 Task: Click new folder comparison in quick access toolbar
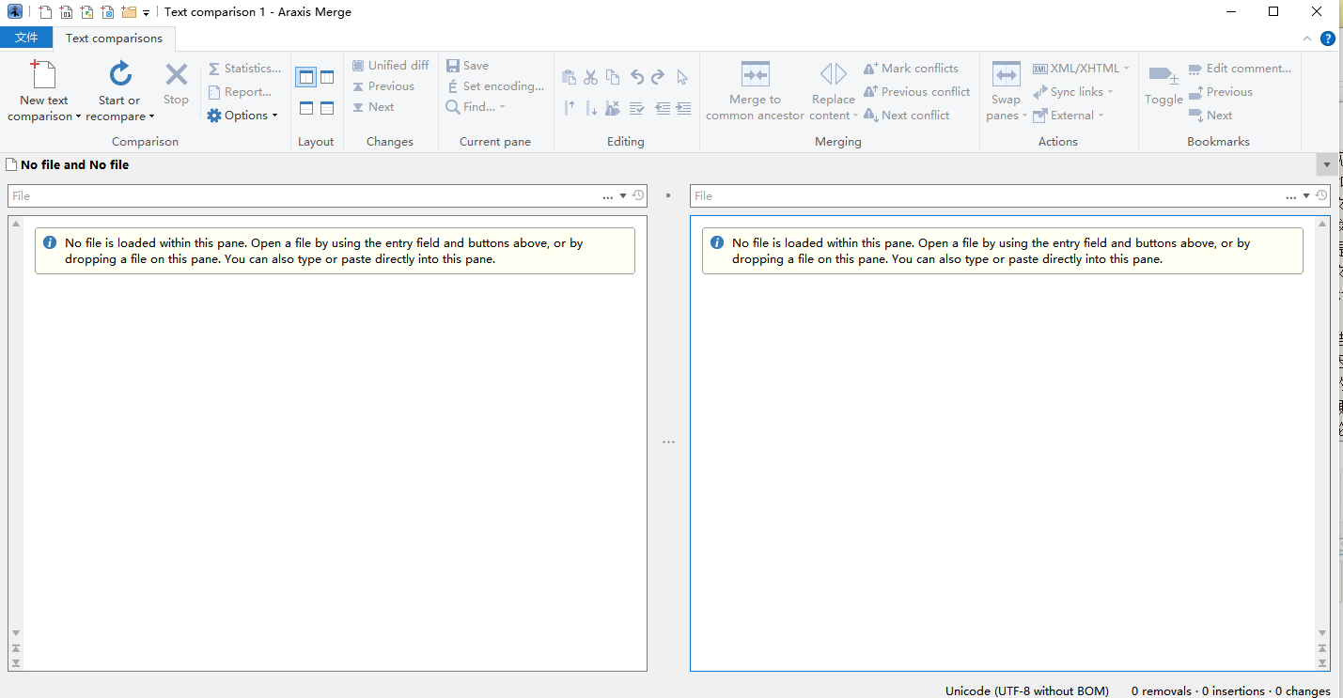point(129,12)
